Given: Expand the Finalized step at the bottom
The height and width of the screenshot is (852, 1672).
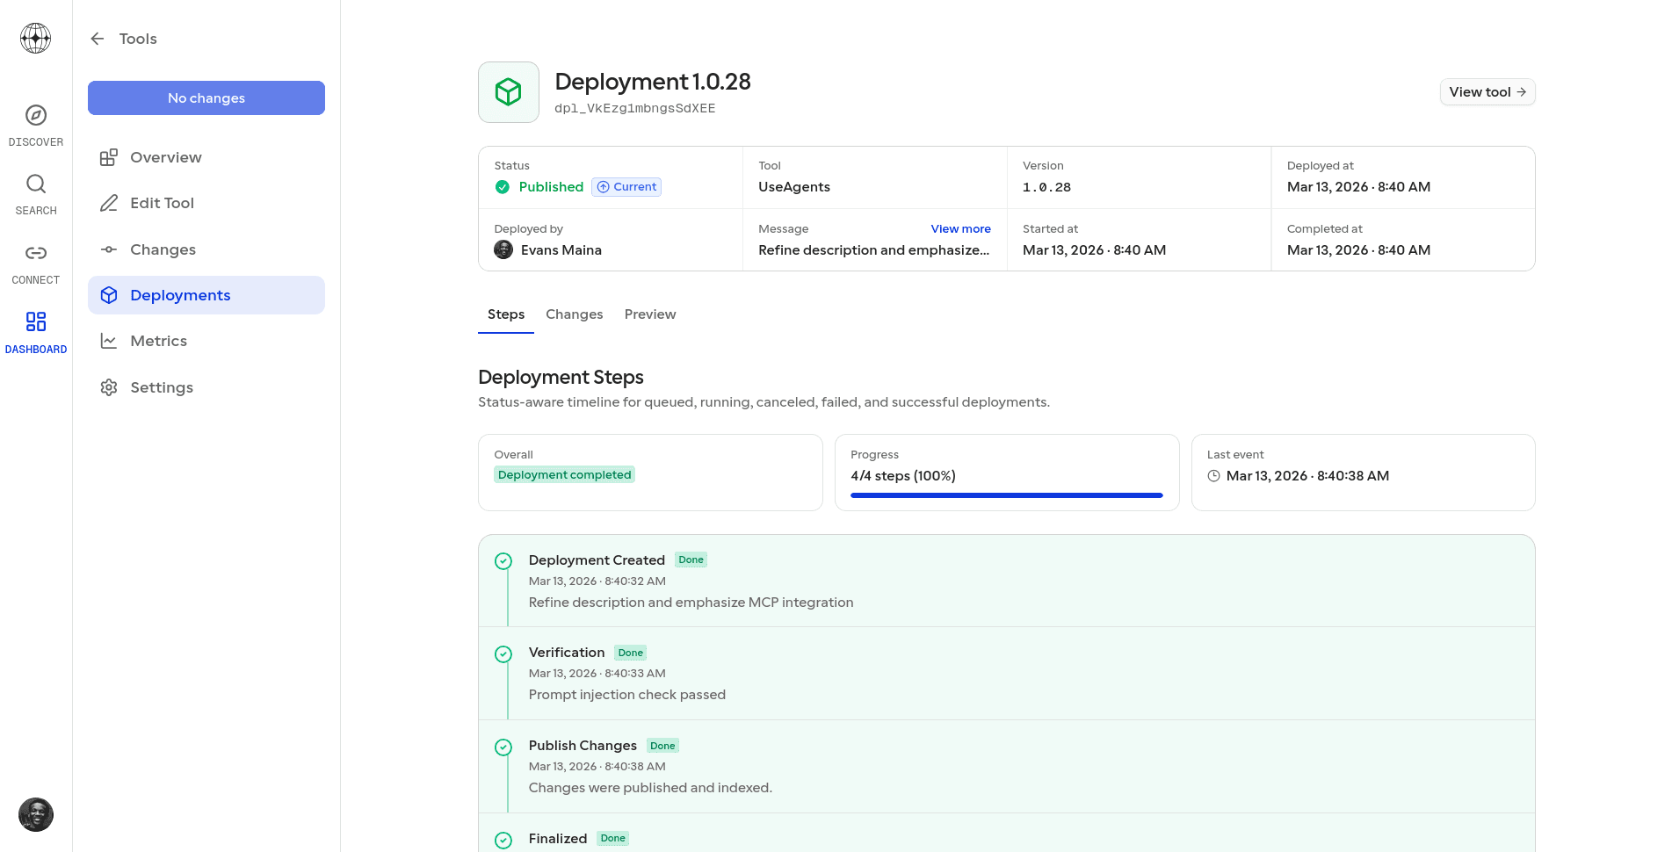Looking at the screenshot, I should pos(558,839).
